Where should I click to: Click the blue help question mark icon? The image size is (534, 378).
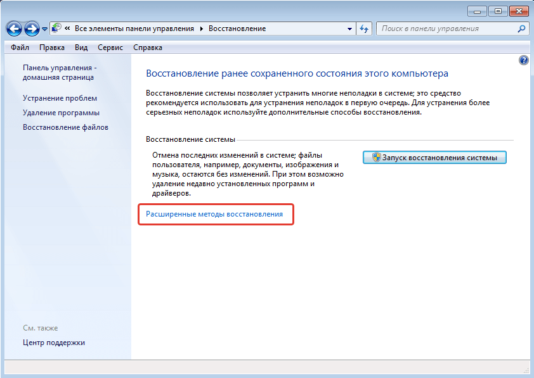pyautogui.click(x=523, y=60)
